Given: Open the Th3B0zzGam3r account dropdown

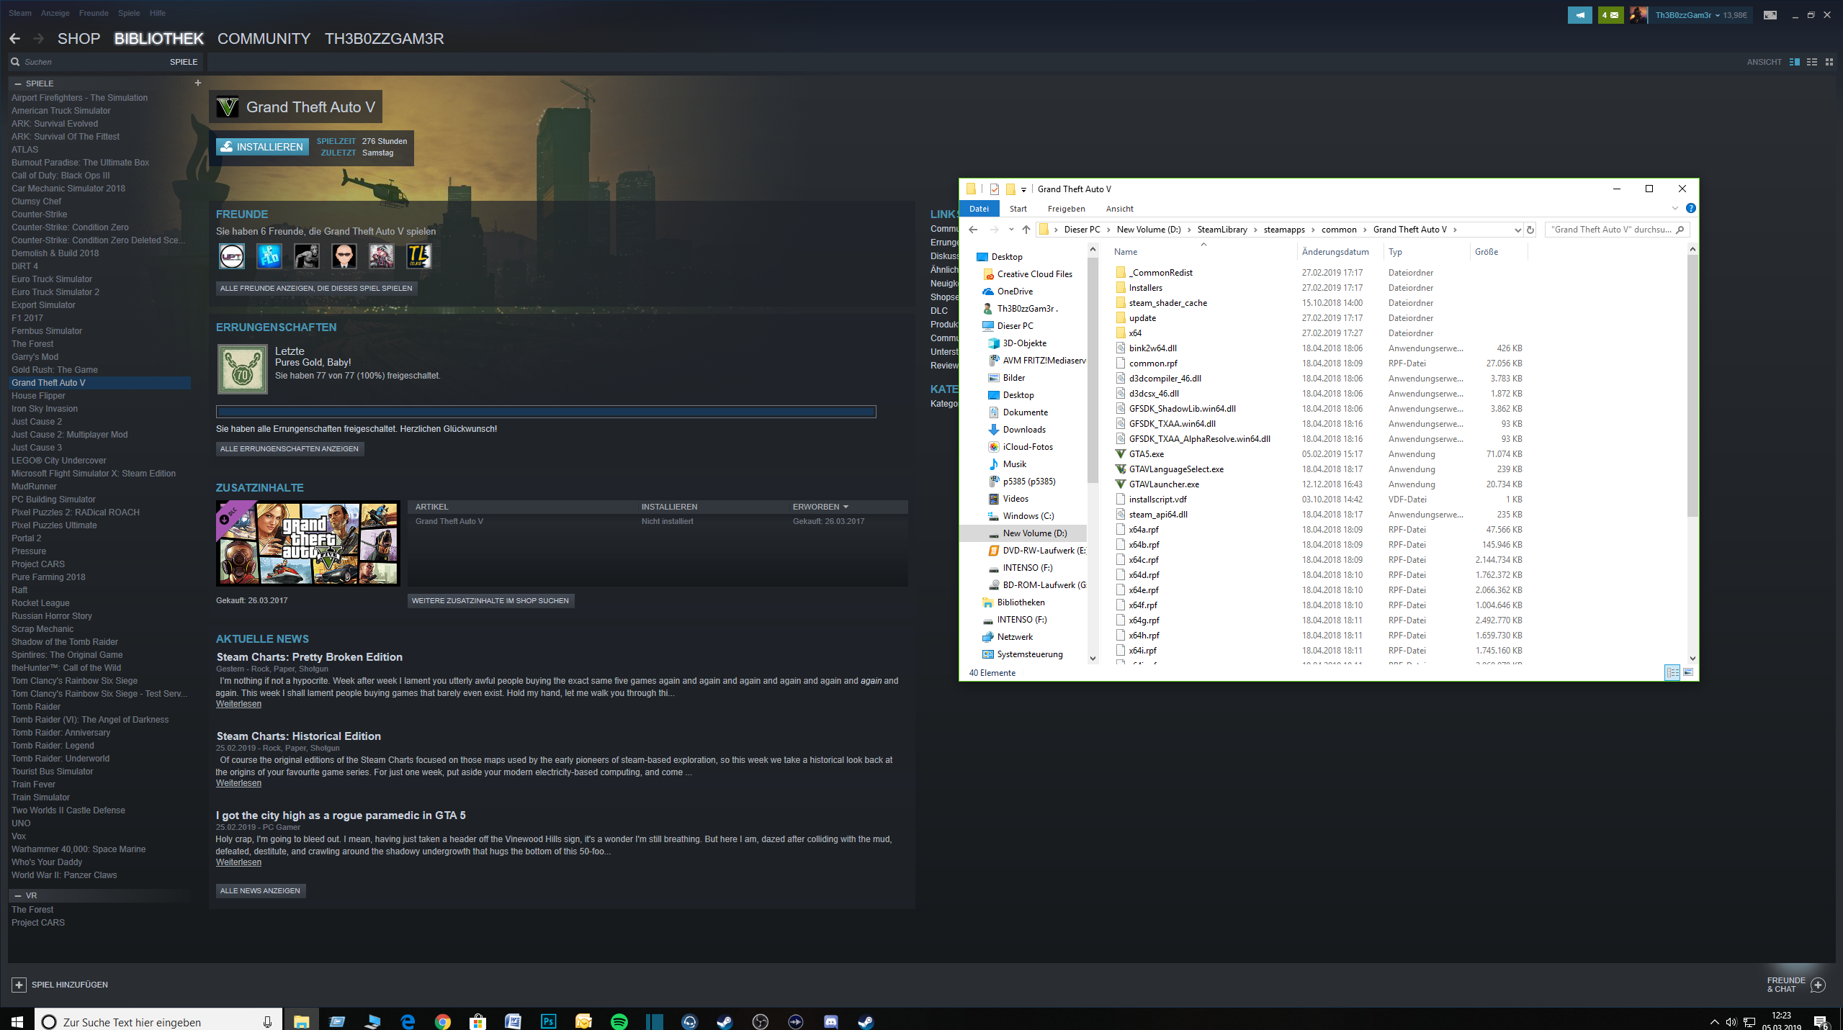Looking at the screenshot, I should (x=1685, y=15).
